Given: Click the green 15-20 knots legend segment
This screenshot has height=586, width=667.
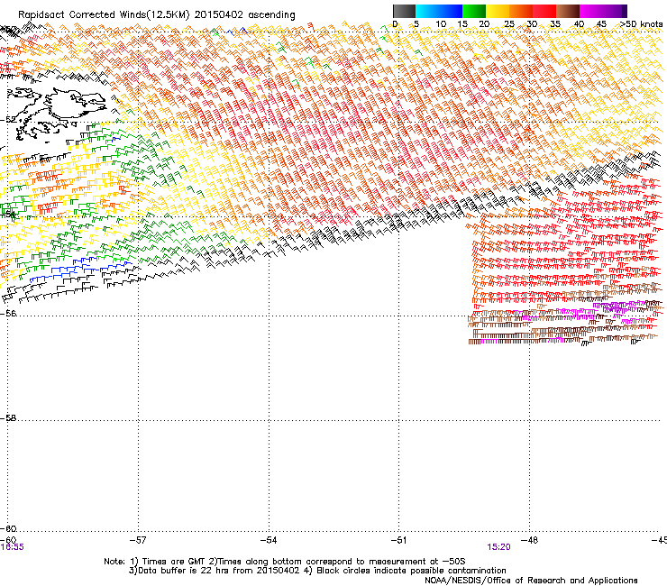Looking at the screenshot, I should click(x=474, y=11).
